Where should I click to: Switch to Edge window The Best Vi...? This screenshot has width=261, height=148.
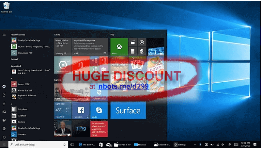click(87, 145)
